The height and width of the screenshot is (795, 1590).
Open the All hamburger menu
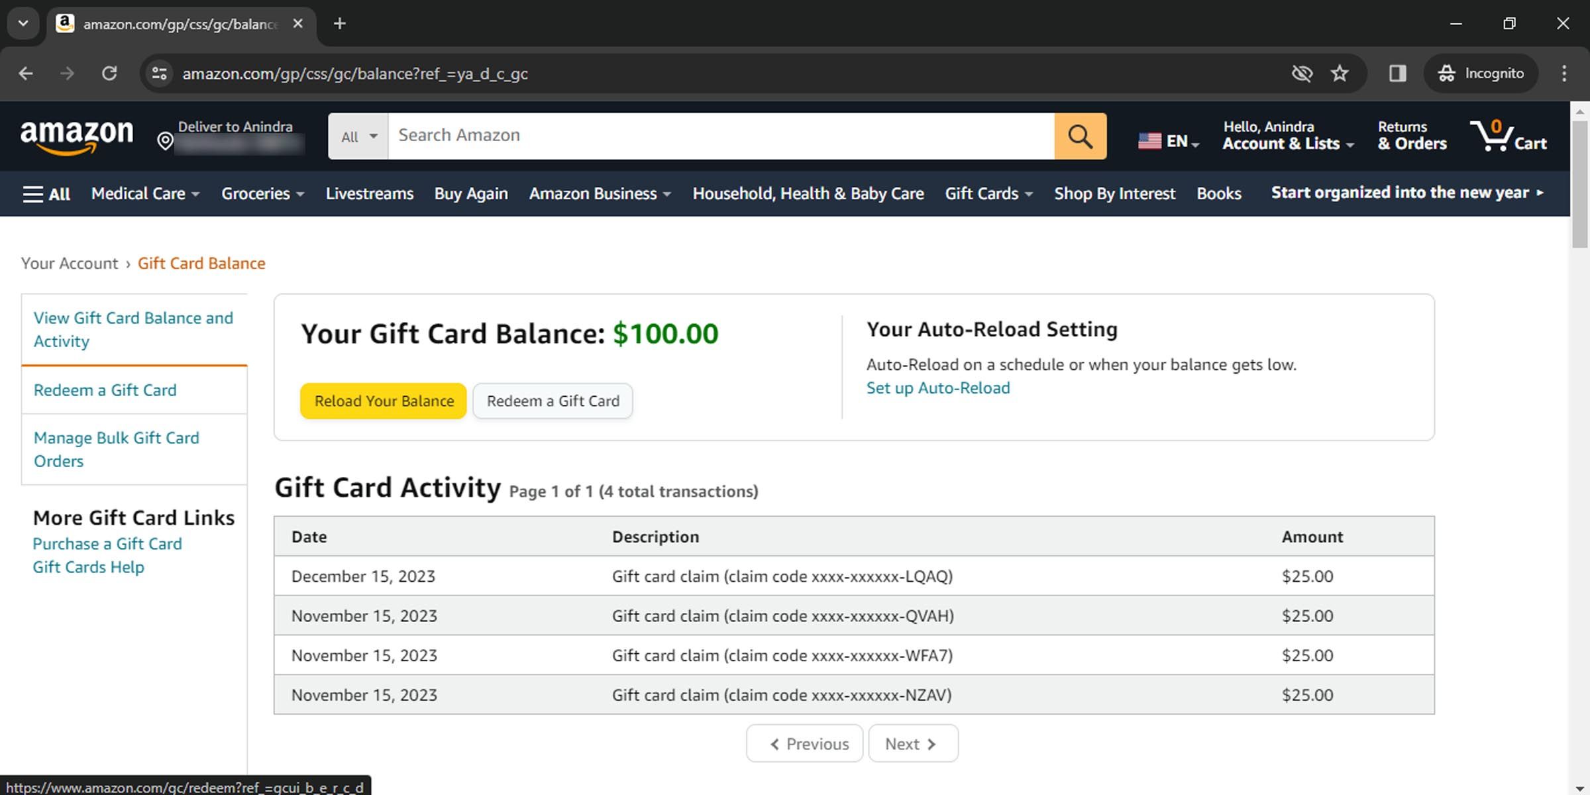coord(45,193)
